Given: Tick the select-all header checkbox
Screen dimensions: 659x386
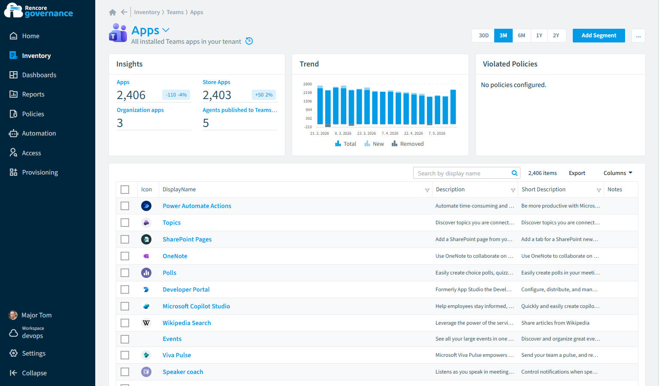Looking at the screenshot, I should point(125,190).
